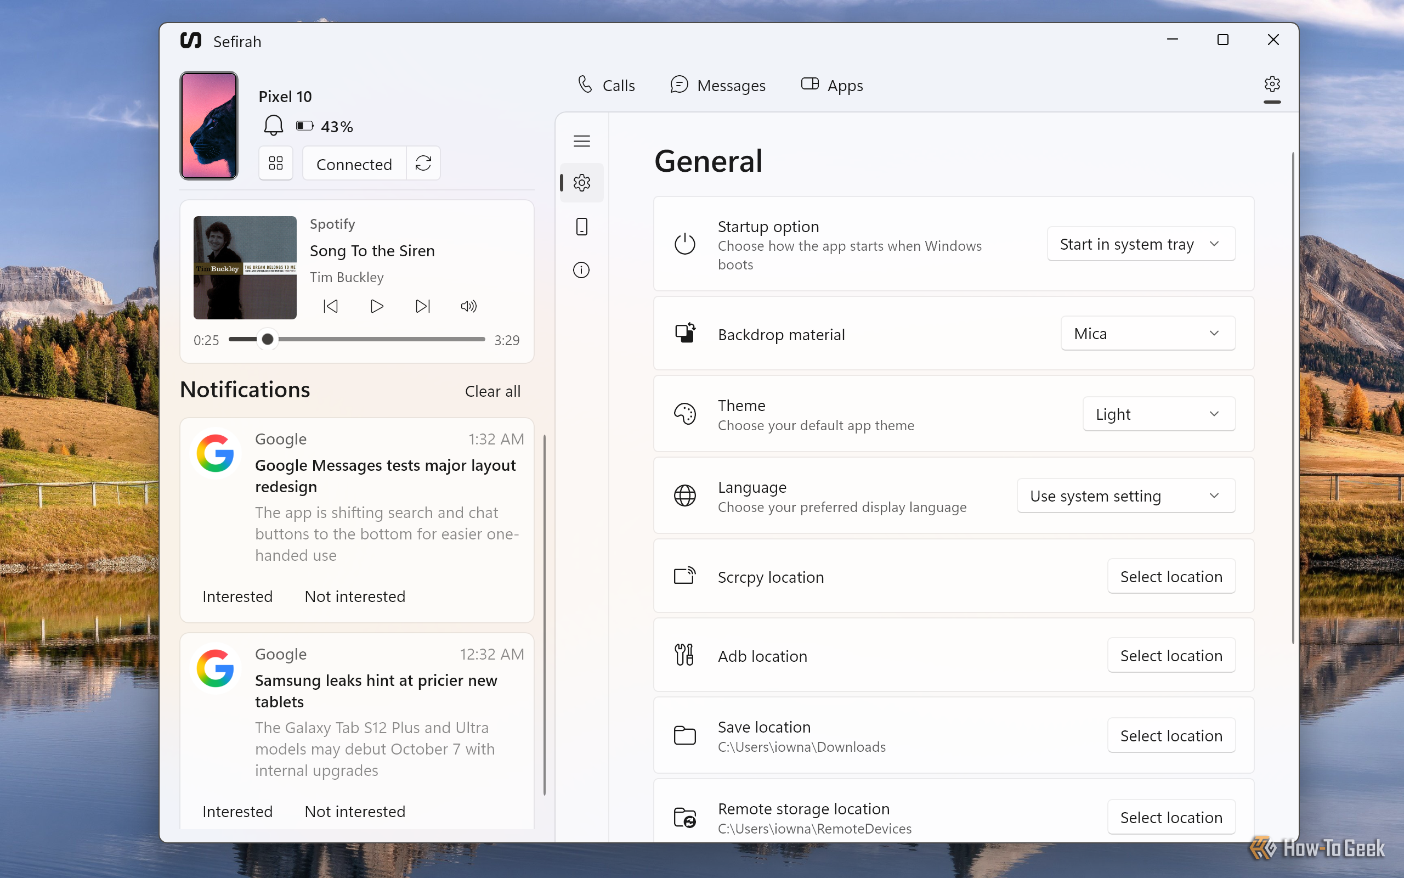Click the Spotify track progress slider

pos(357,339)
